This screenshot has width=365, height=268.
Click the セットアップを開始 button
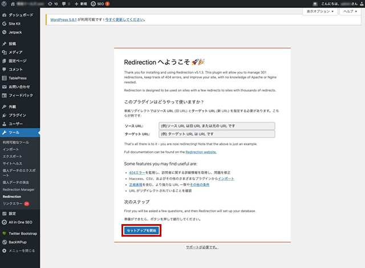pyautogui.click(x=141, y=230)
